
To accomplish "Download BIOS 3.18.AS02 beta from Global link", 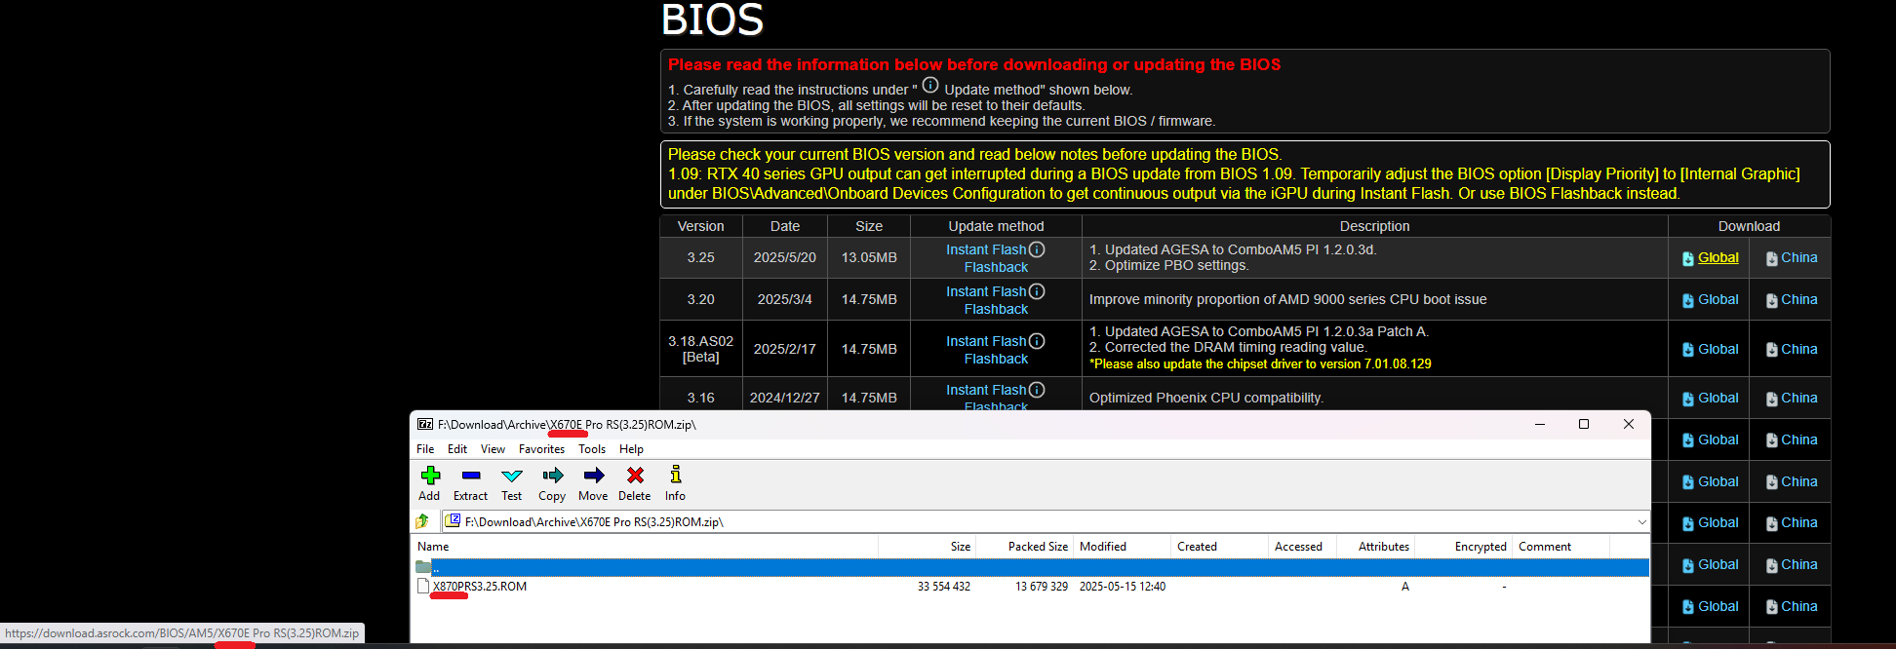I will click(1718, 349).
